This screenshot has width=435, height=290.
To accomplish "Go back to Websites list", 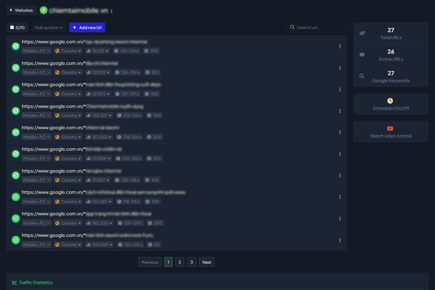I will point(22,10).
